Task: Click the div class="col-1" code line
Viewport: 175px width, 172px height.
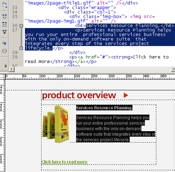Action: (x=90, y=12)
